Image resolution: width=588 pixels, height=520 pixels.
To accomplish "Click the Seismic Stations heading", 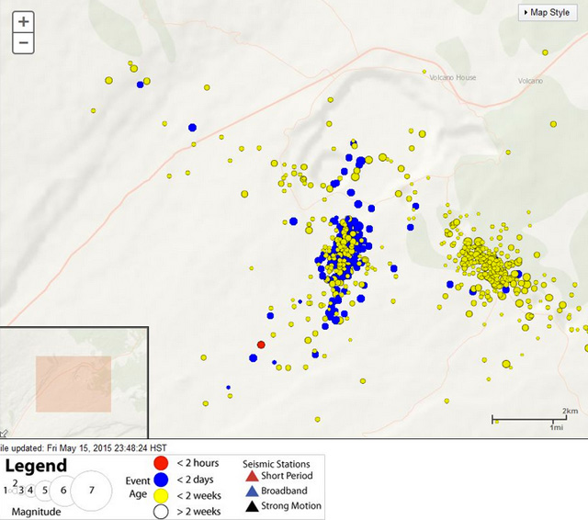I will [x=276, y=464].
